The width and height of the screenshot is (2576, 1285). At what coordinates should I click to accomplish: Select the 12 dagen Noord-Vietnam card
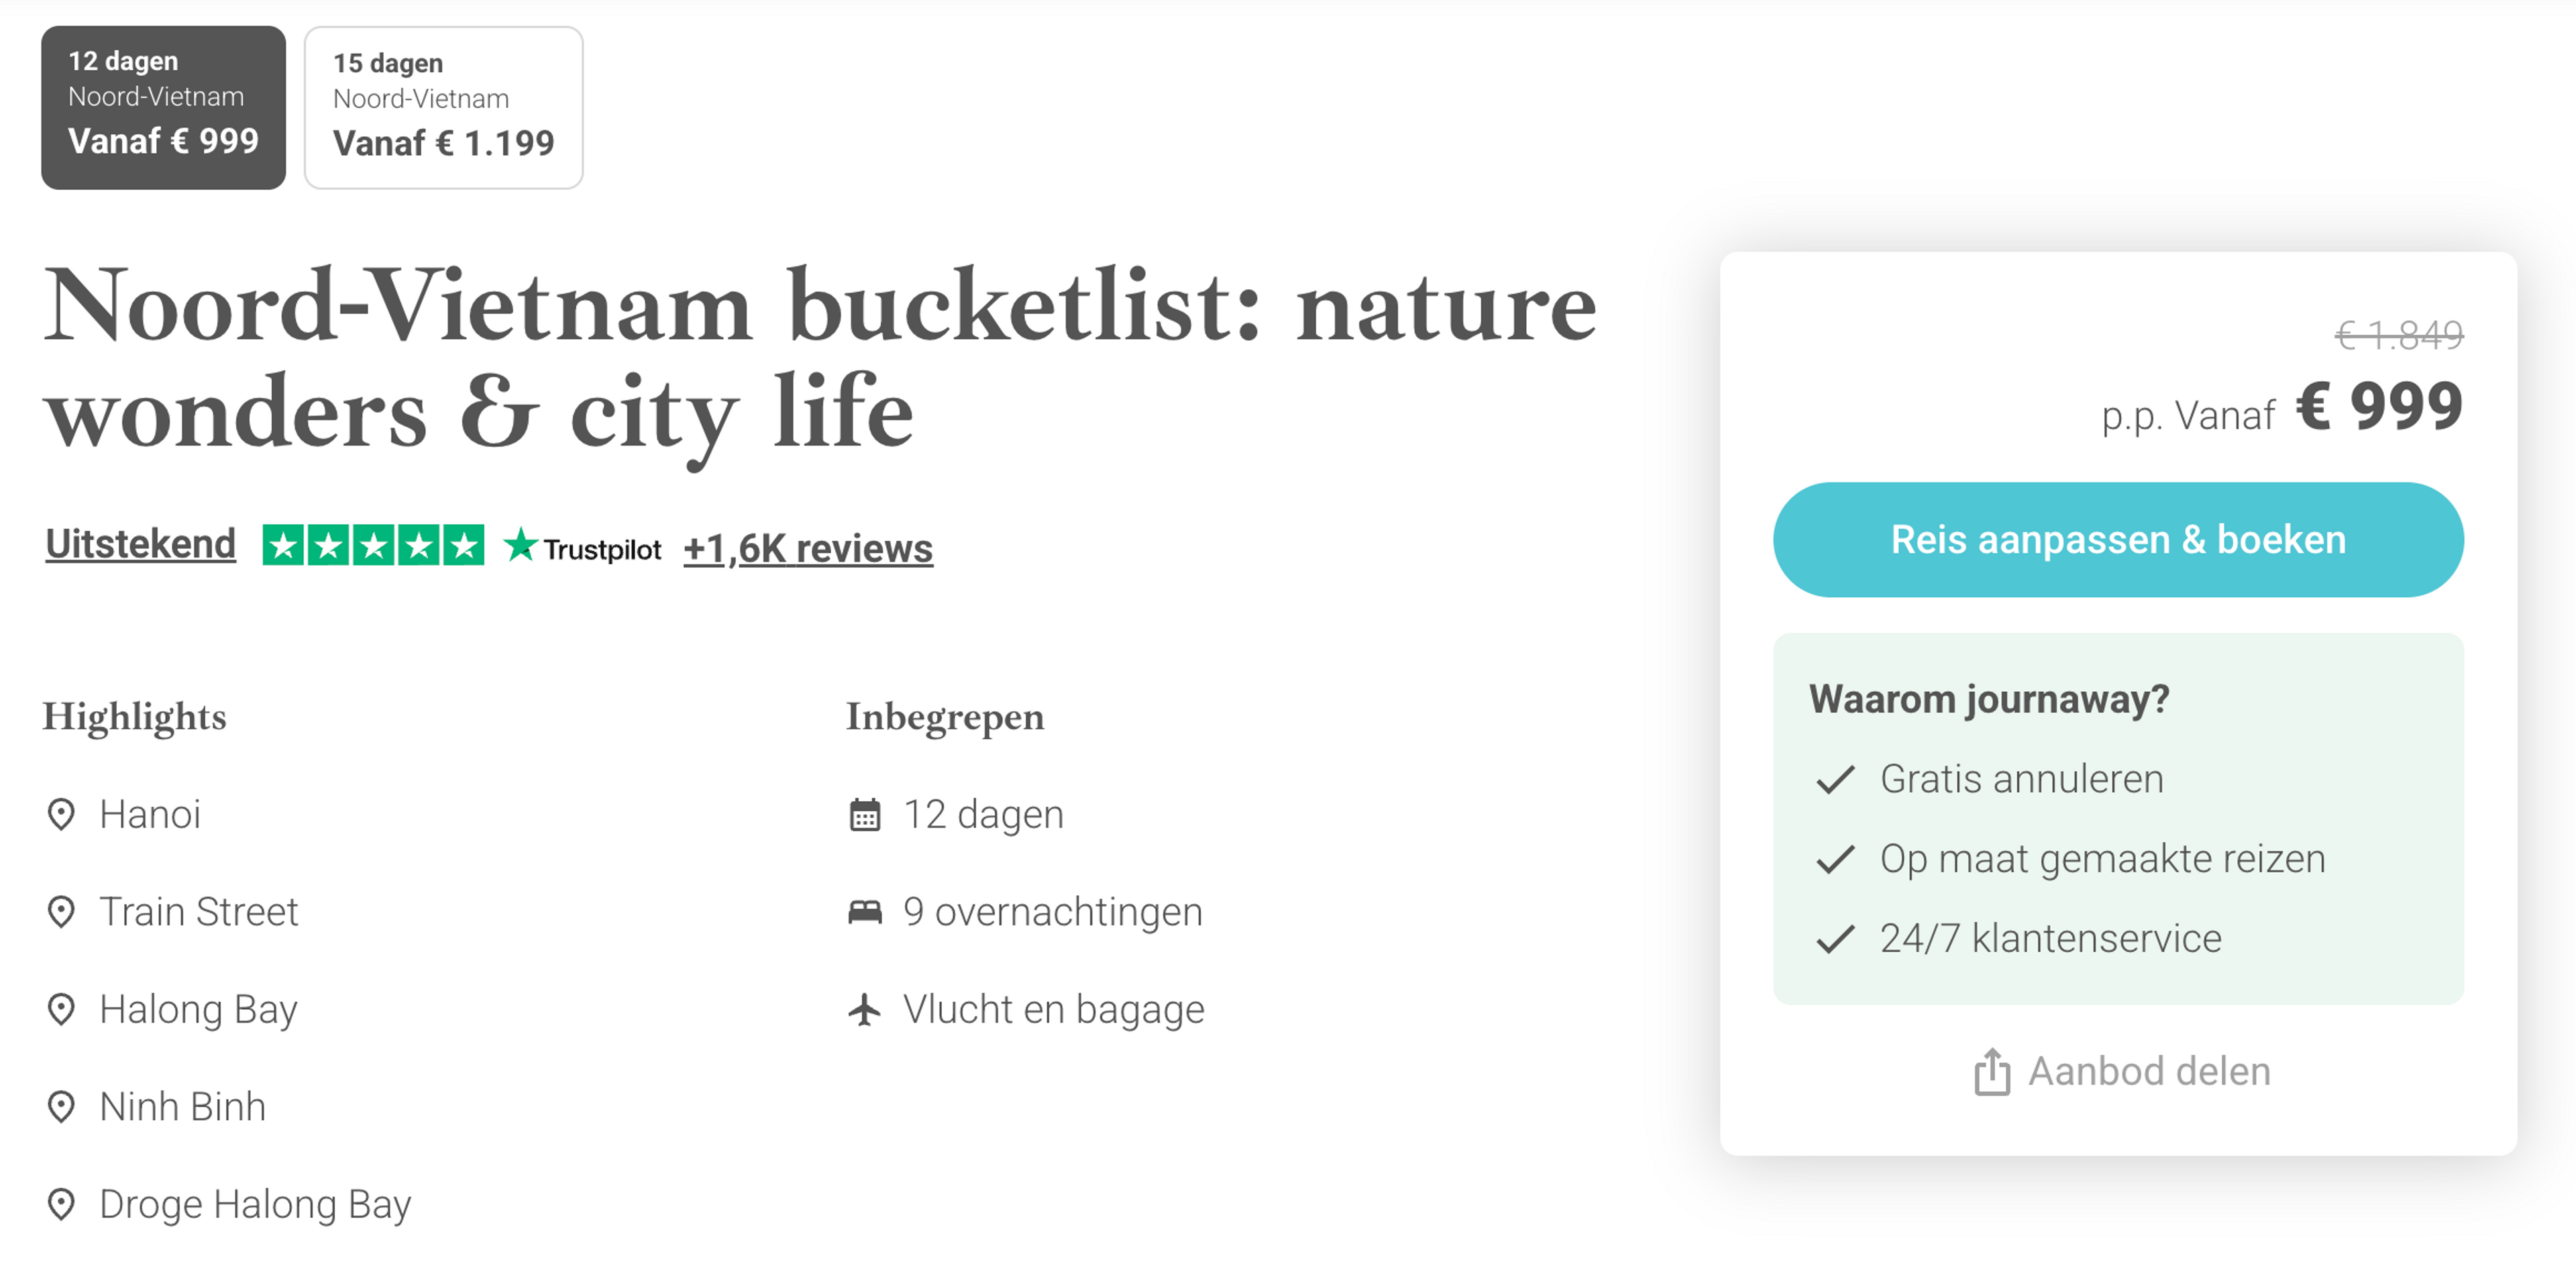pos(163,106)
